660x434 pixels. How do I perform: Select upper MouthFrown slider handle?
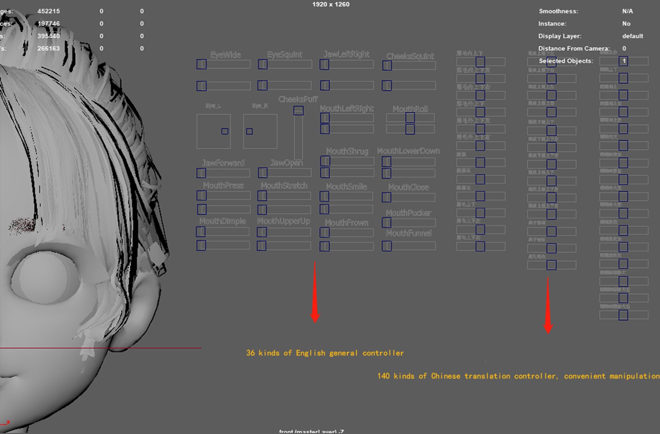pos(325,233)
